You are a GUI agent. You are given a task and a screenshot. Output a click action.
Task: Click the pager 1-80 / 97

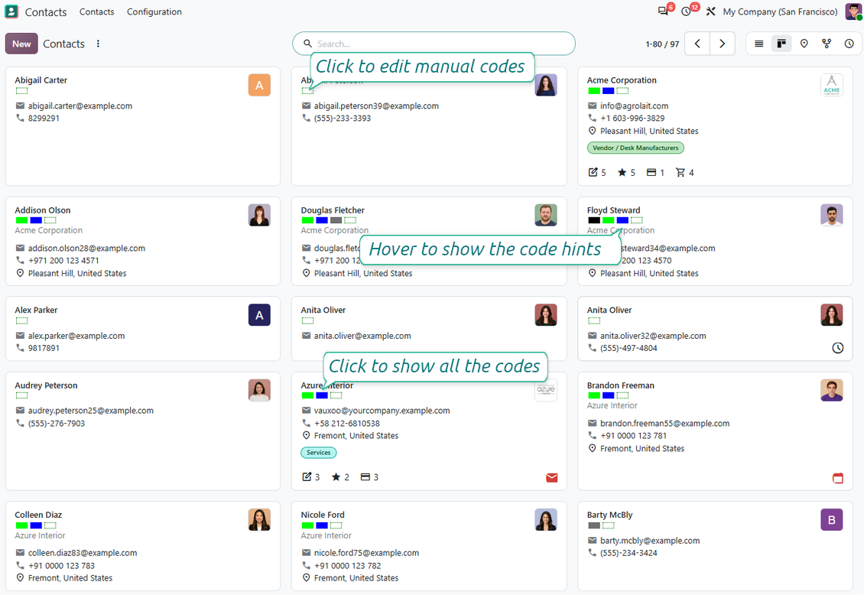point(662,44)
